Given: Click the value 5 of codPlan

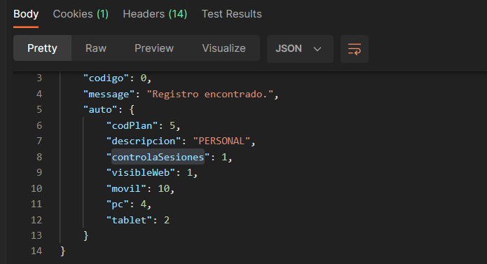Looking at the screenshot, I should coord(172,125).
